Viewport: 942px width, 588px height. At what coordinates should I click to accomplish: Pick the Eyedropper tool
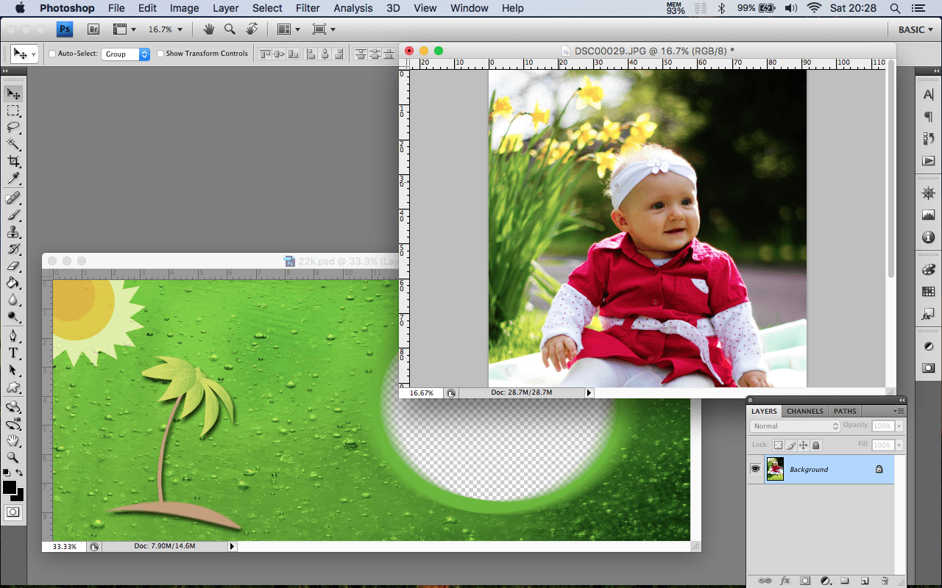tap(13, 179)
